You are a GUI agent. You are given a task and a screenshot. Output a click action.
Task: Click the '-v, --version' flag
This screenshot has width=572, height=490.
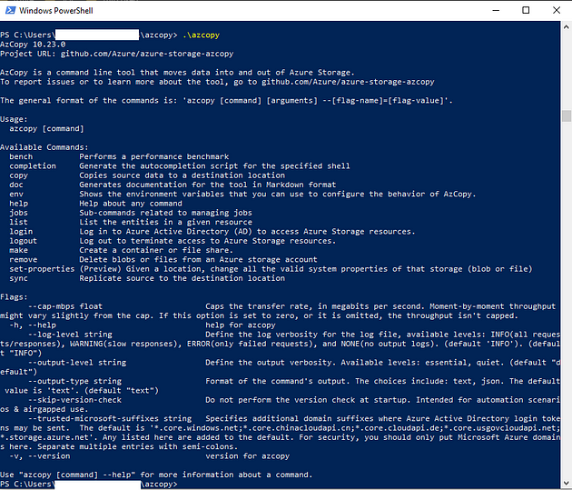click(x=40, y=456)
